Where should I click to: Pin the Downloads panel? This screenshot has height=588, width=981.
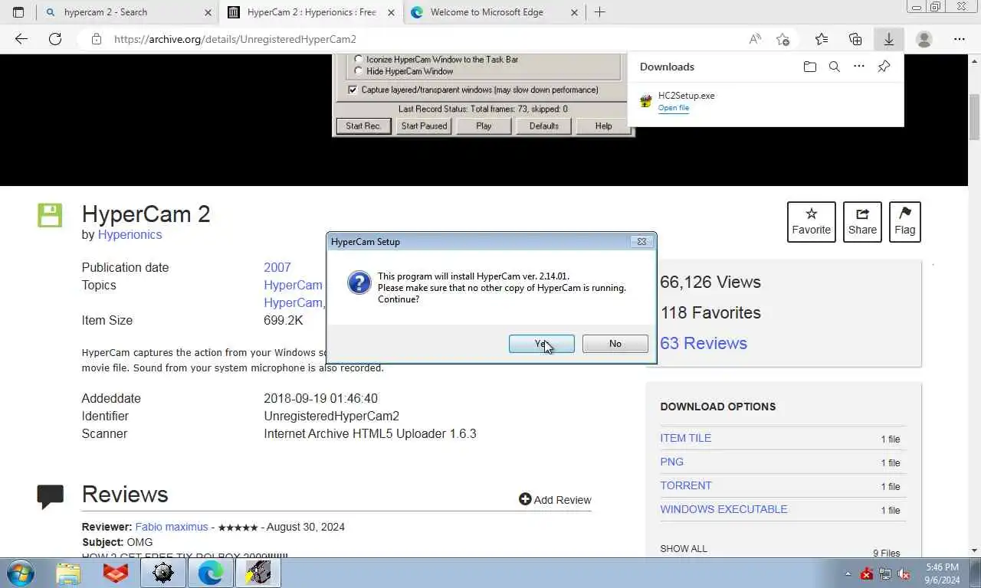point(884,67)
